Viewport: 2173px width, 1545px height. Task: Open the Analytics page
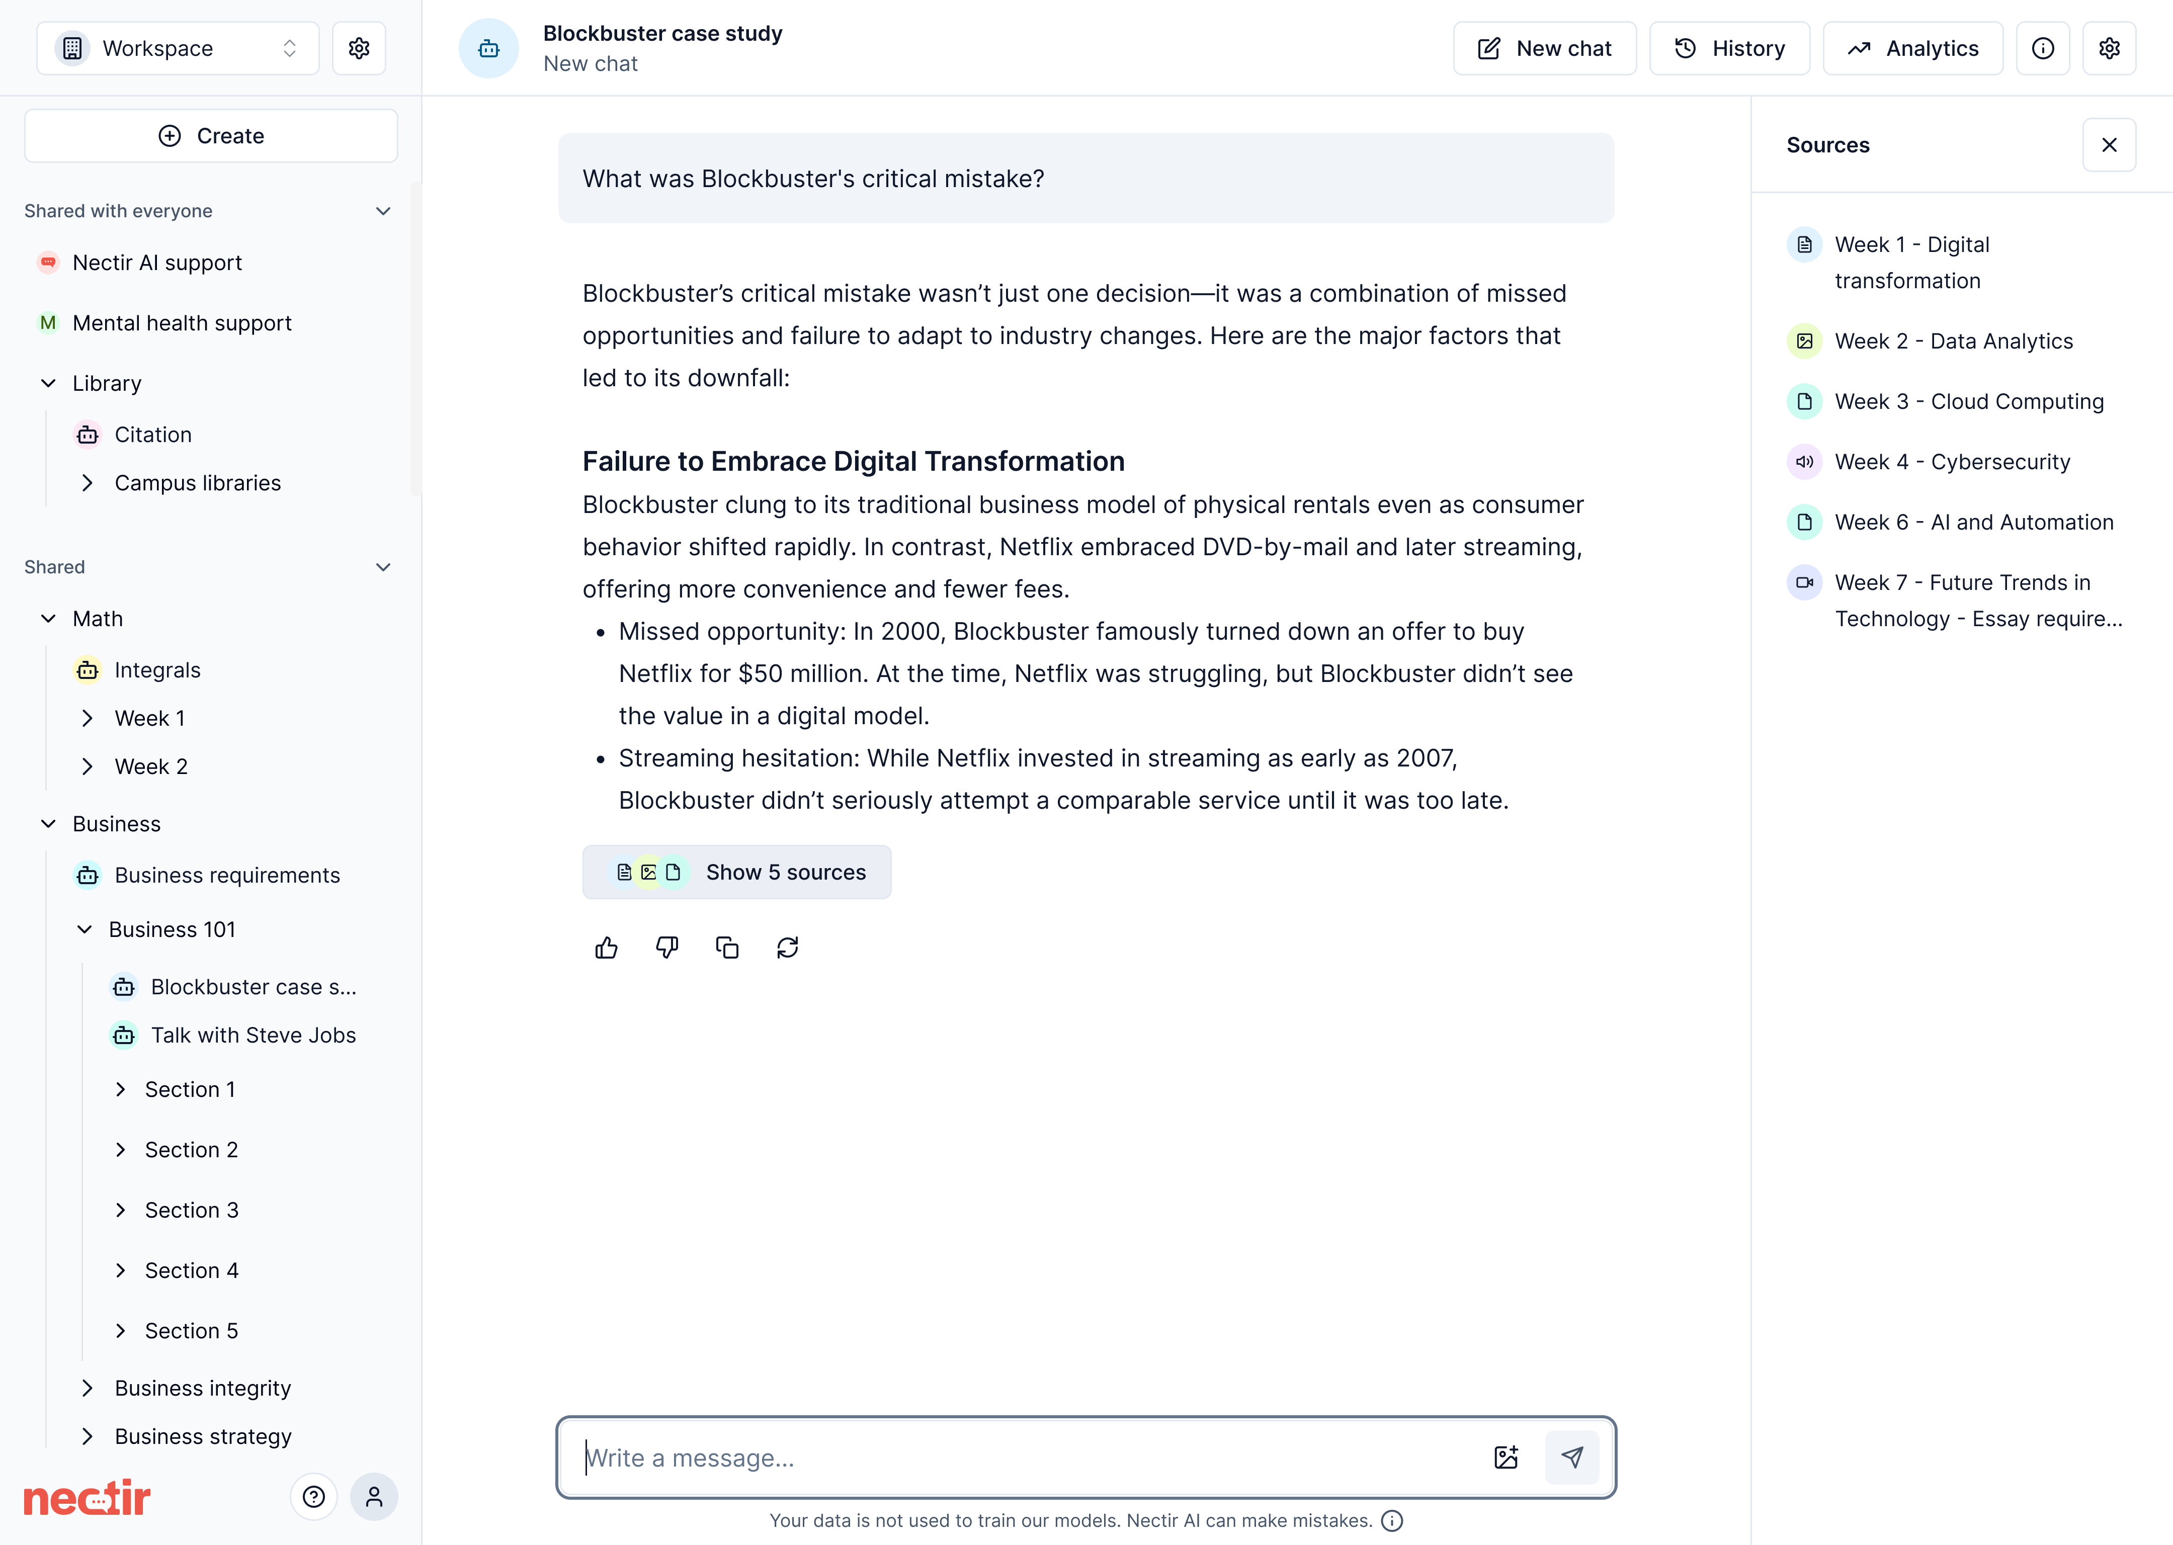[x=1912, y=48]
